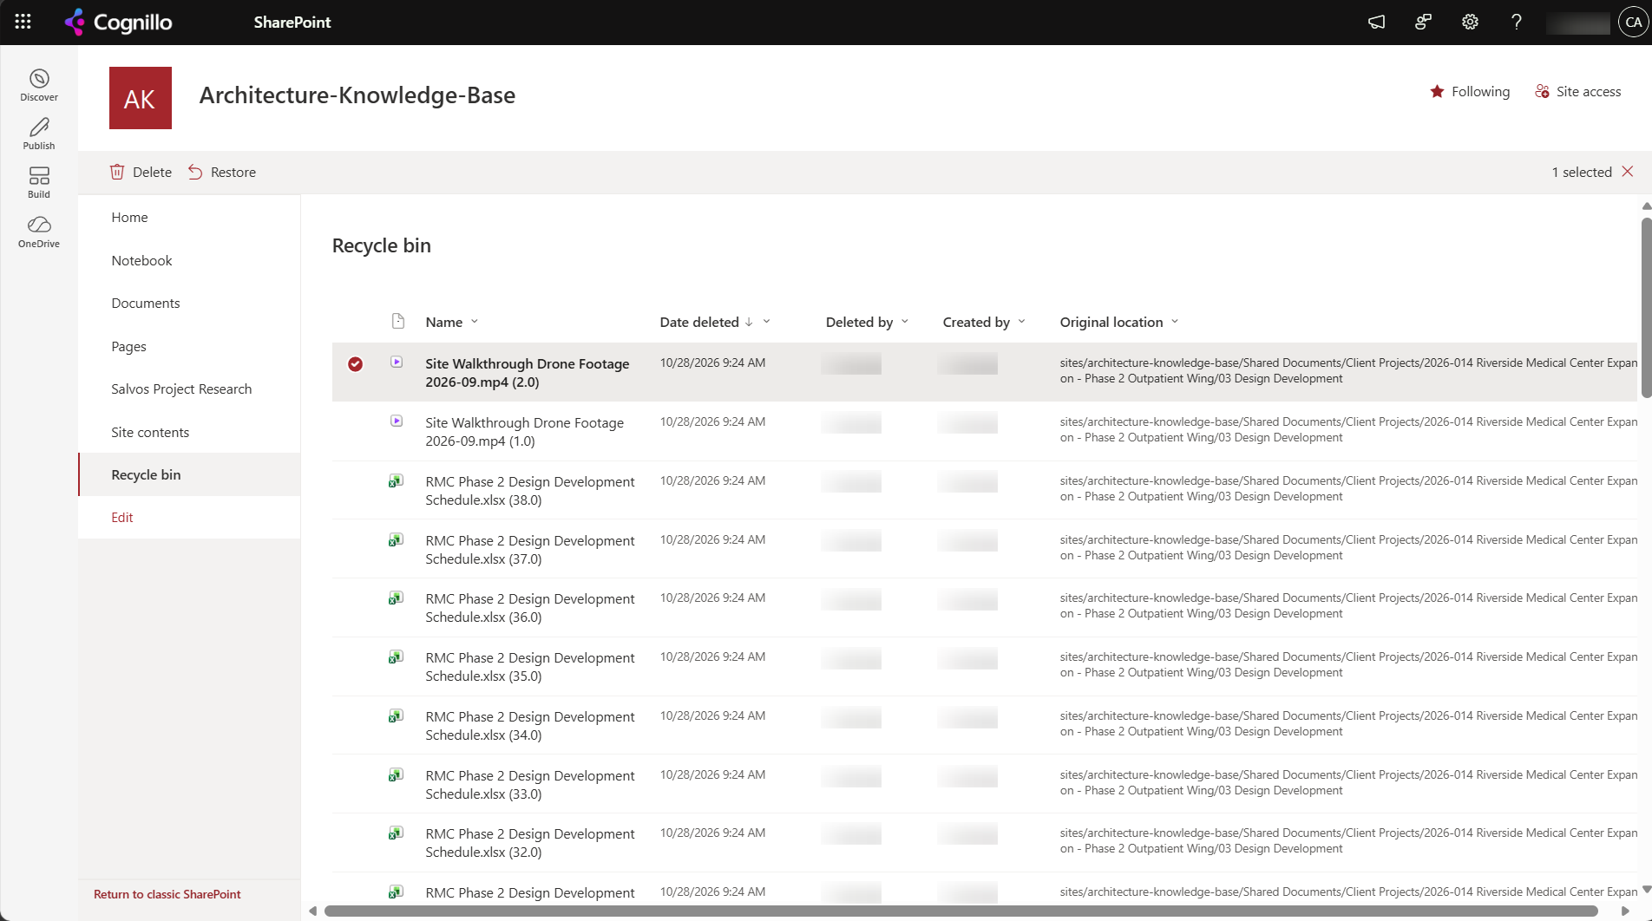The width and height of the screenshot is (1652, 921).
Task: Open Discover in the left rail
Action: (x=39, y=85)
